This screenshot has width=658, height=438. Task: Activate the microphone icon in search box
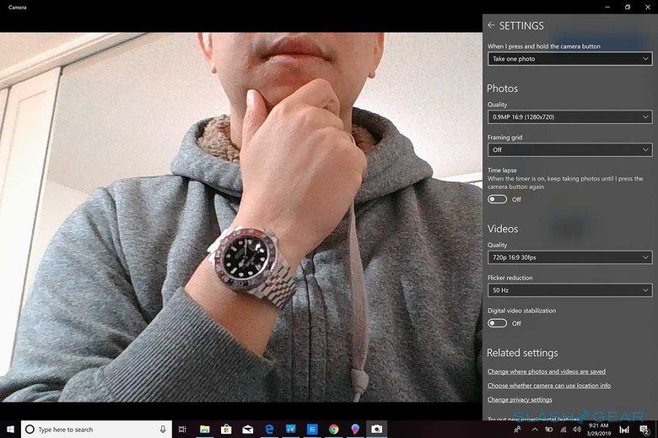coord(163,430)
